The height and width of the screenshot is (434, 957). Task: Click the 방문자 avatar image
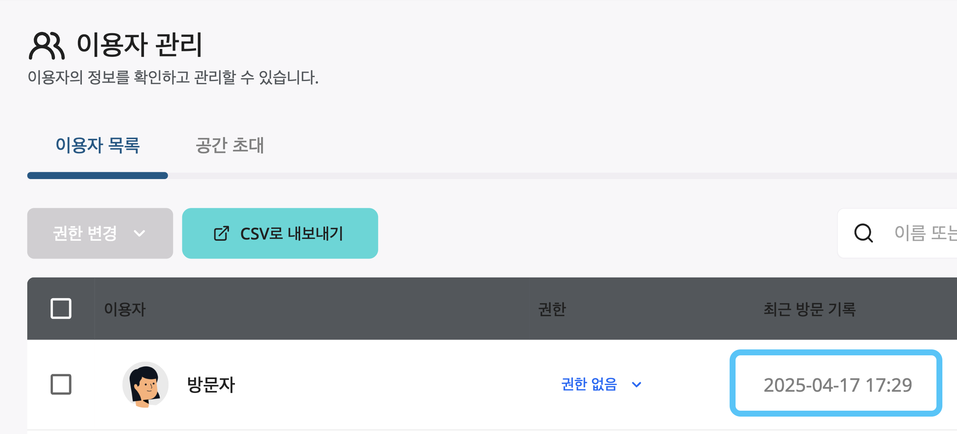pos(146,384)
